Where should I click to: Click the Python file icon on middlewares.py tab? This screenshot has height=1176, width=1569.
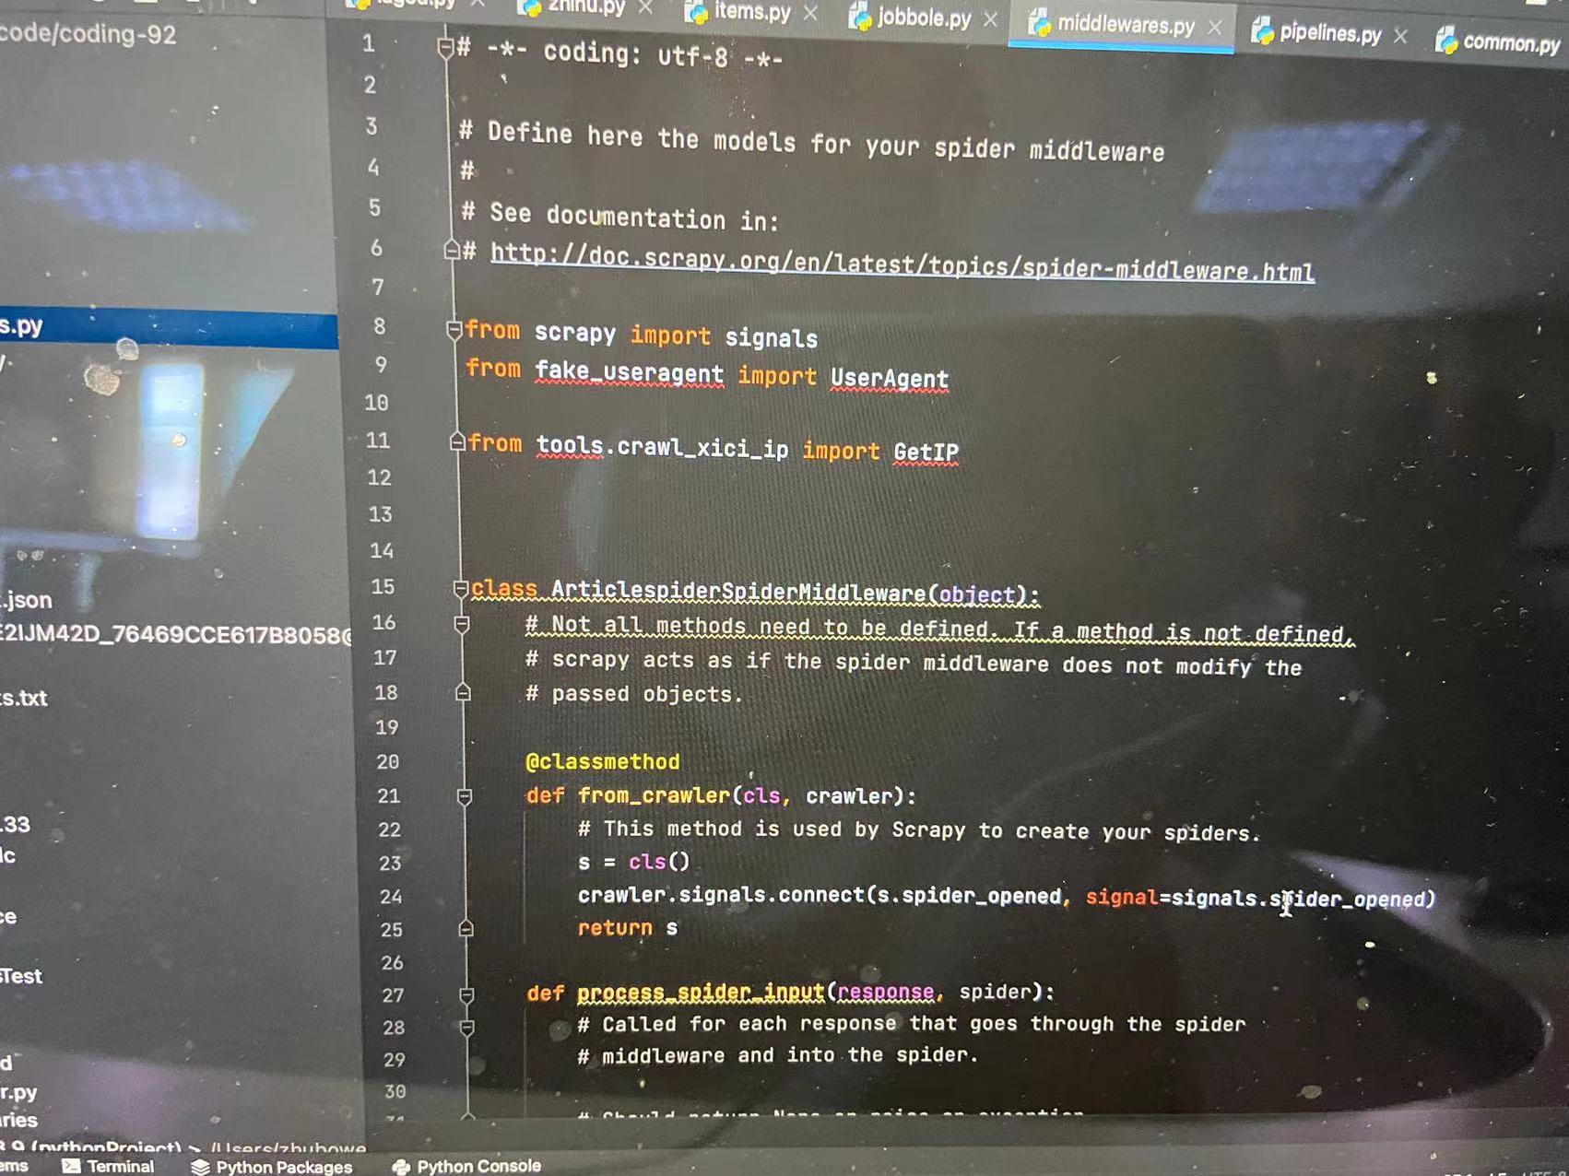point(1040,23)
